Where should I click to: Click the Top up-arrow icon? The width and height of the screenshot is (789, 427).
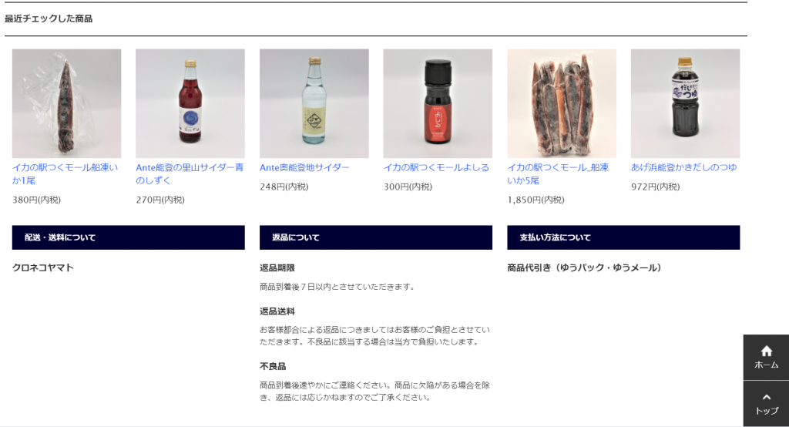[x=767, y=397]
